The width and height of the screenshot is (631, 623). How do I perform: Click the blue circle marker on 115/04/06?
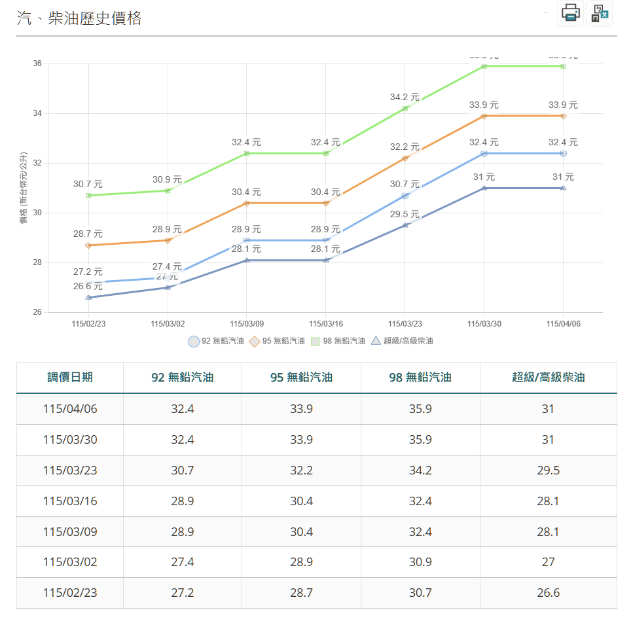pos(563,153)
